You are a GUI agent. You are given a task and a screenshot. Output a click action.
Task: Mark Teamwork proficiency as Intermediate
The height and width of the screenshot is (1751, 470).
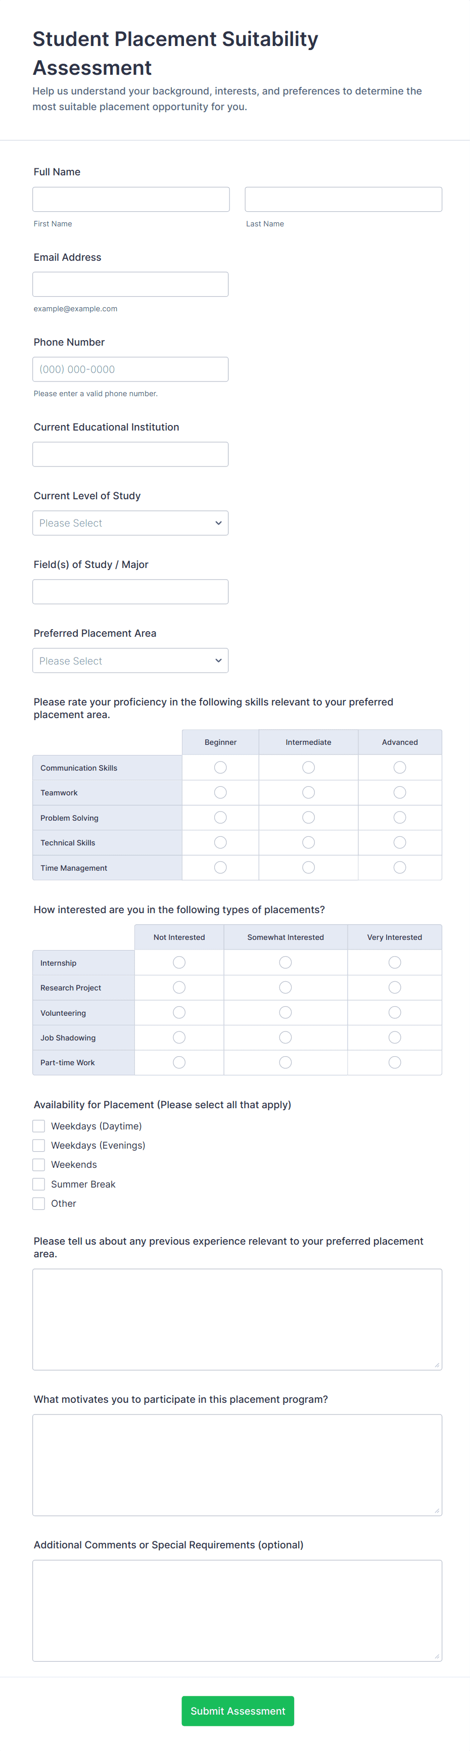click(308, 792)
